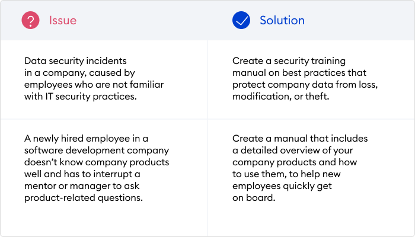
Task: Select the Solution column heading
Action: click(282, 21)
